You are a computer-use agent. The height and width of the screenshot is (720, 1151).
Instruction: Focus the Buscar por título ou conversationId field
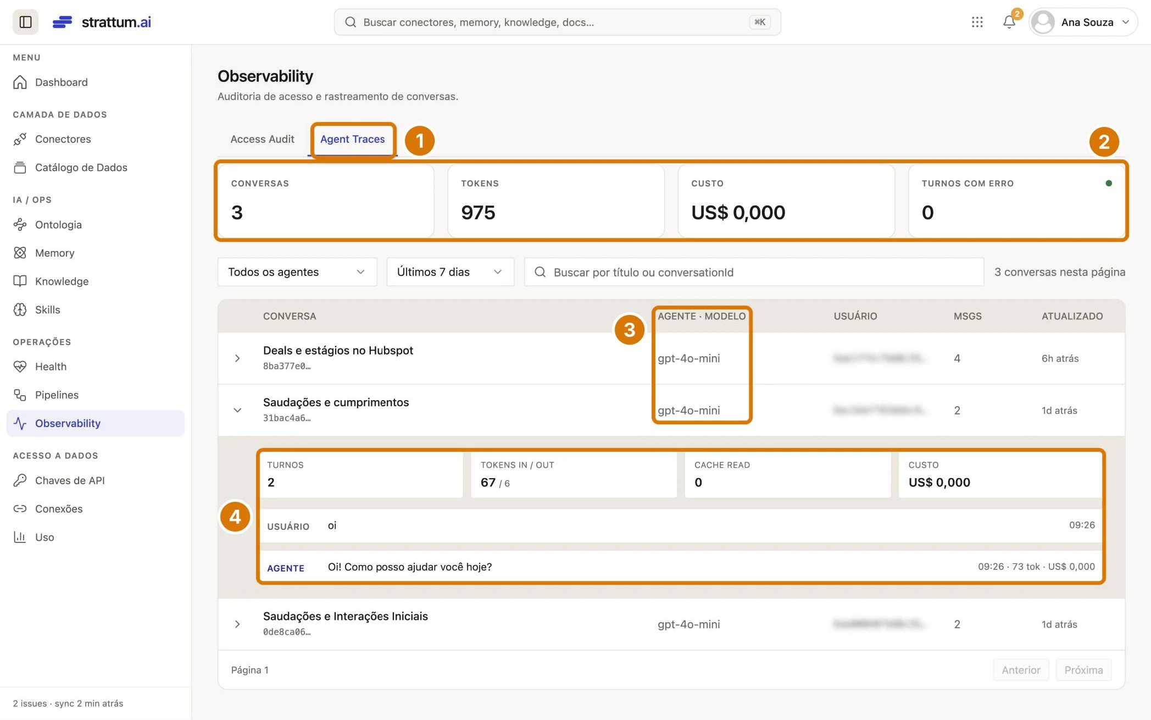tap(754, 272)
